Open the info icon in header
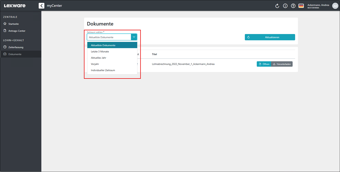 point(285,6)
